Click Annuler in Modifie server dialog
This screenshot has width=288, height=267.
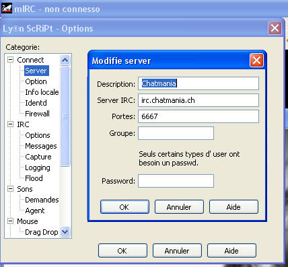point(179,207)
